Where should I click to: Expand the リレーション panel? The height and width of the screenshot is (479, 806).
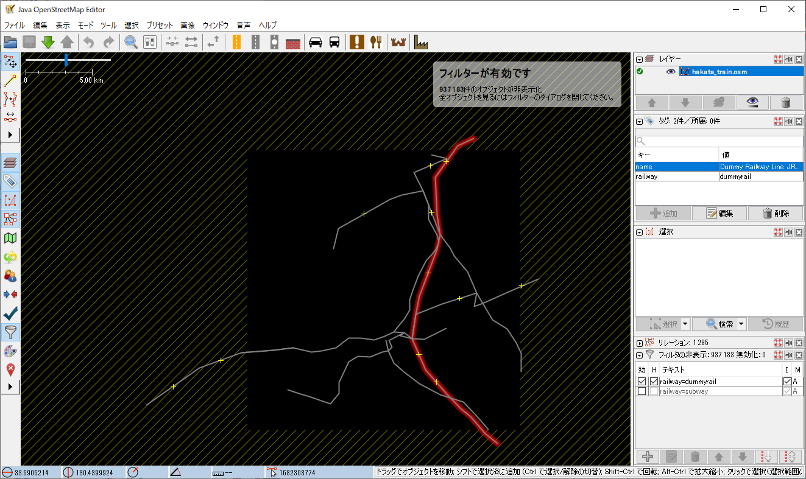click(x=640, y=343)
